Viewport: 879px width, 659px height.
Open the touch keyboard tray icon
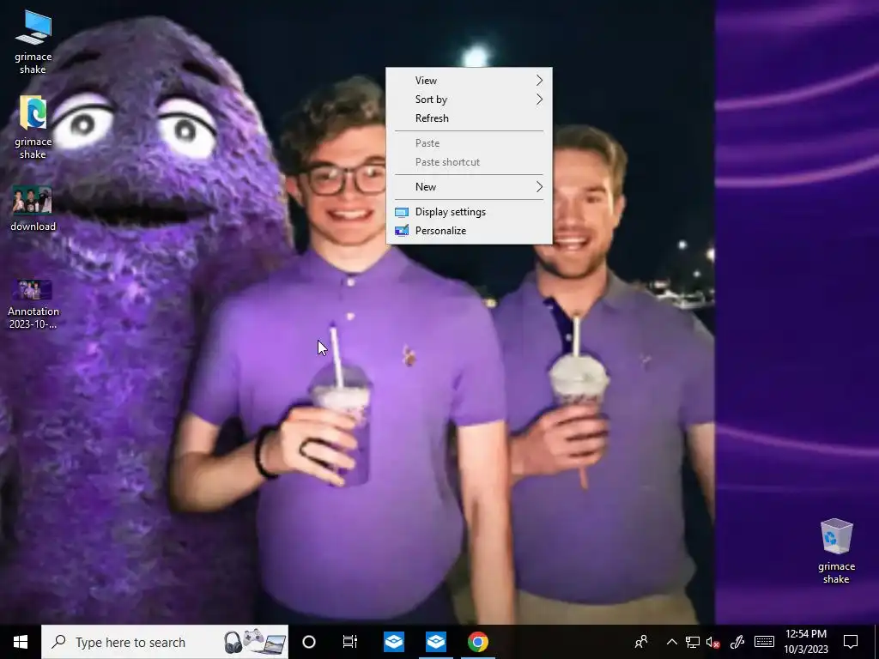(x=764, y=642)
